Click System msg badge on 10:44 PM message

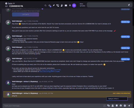point(125,37)
